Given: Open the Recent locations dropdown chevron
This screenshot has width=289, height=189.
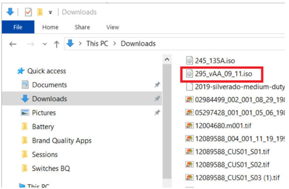Looking at the screenshot, I should 45,44.
